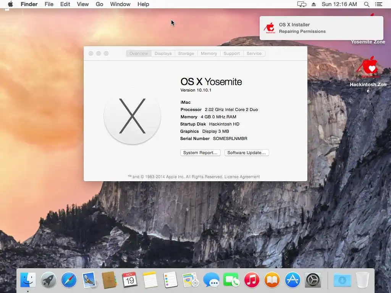Select the Overview tab

tap(139, 53)
